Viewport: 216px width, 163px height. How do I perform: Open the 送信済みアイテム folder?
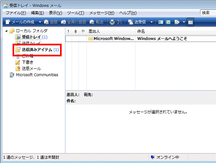coord(37,50)
